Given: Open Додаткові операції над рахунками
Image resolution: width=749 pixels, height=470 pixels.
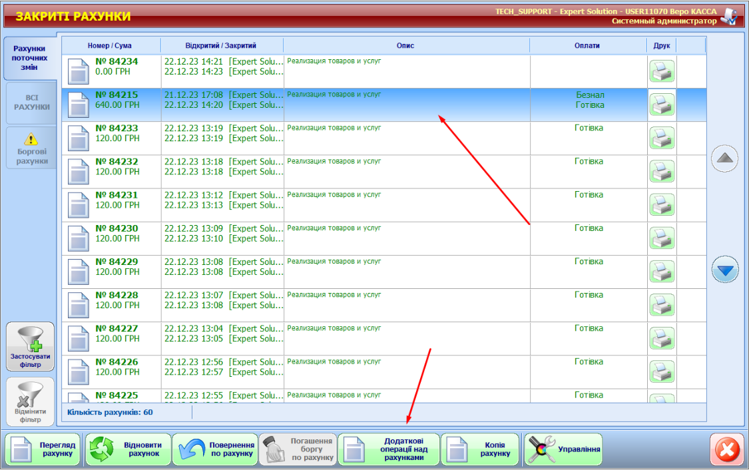Looking at the screenshot, I should pos(389,449).
